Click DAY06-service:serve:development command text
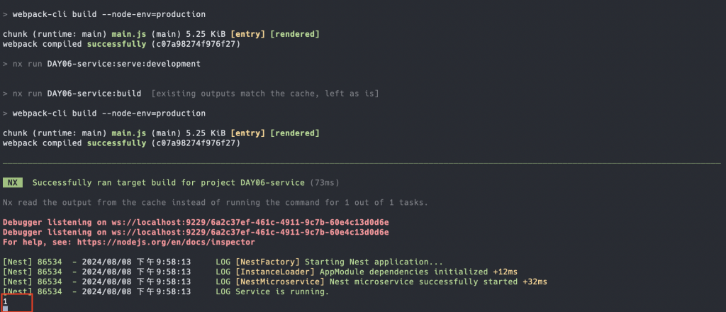Viewport: 726px width, 312px height. point(123,64)
